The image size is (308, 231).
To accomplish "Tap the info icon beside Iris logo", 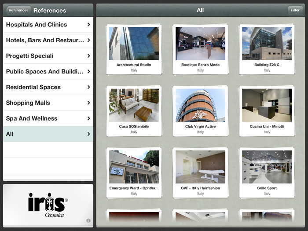I will pyautogui.click(x=88, y=220).
